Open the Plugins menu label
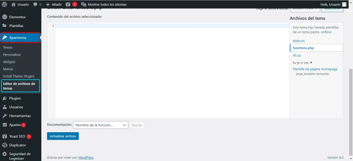The width and height of the screenshot is (353, 161). coord(15,98)
